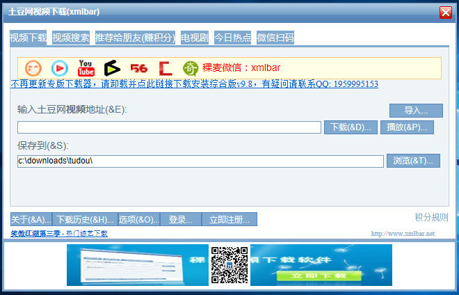Select the 推荐给朋友(赚积分) tab
Image resolution: width=459 pixels, height=295 pixels.
pyautogui.click(x=135, y=38)
